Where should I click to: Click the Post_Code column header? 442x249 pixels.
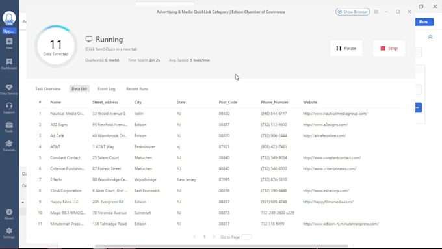[x=227, y=102]
